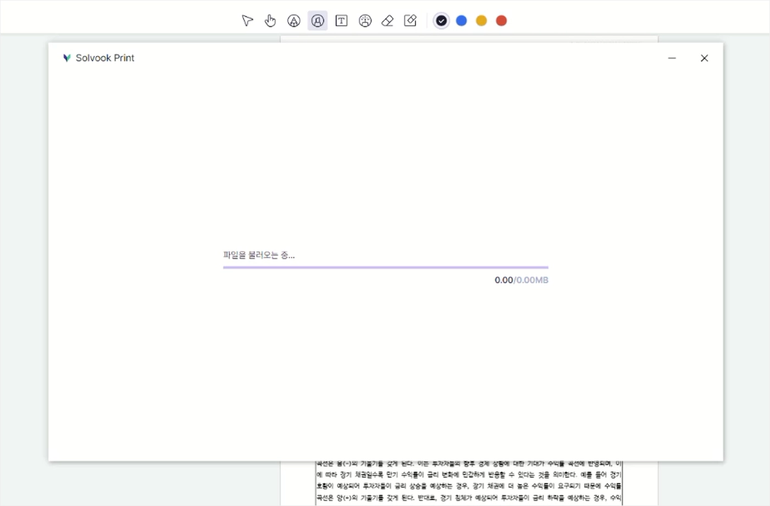The width and height of the screenshot is (770, 506).
Task: Pick the pen drawing tool
Action: coord(293,21)
